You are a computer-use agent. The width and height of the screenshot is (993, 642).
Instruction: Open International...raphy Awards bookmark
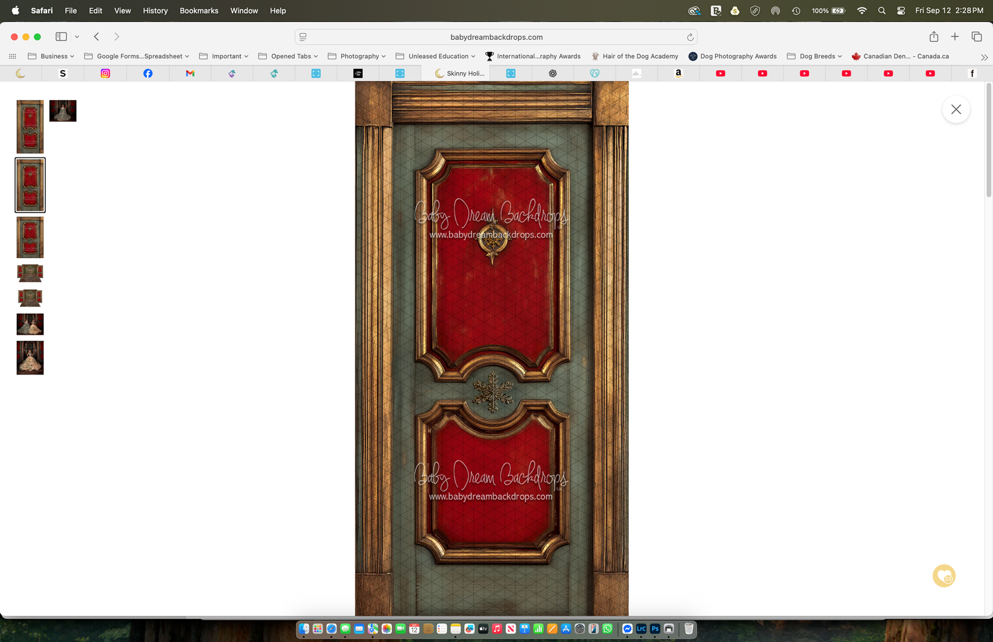pyautogui.click(x=533, y=56)
